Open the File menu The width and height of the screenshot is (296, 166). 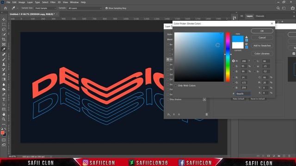pyautogui.click(x=8, y=2)
